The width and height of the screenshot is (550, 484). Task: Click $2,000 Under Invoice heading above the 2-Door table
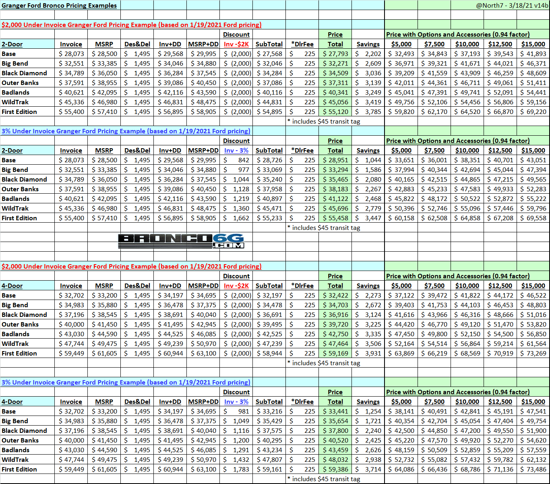click(132, 25)
